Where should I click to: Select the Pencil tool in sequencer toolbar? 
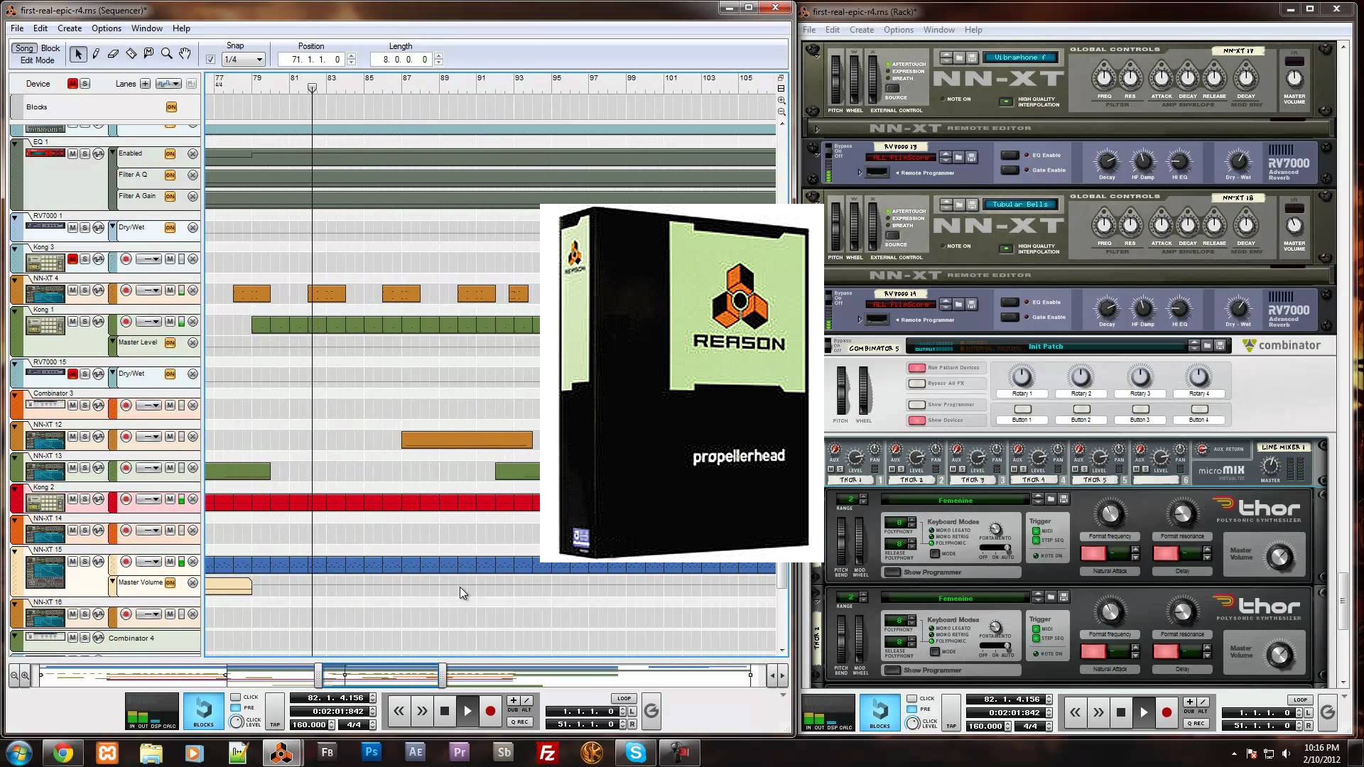[x=96, y=54]
